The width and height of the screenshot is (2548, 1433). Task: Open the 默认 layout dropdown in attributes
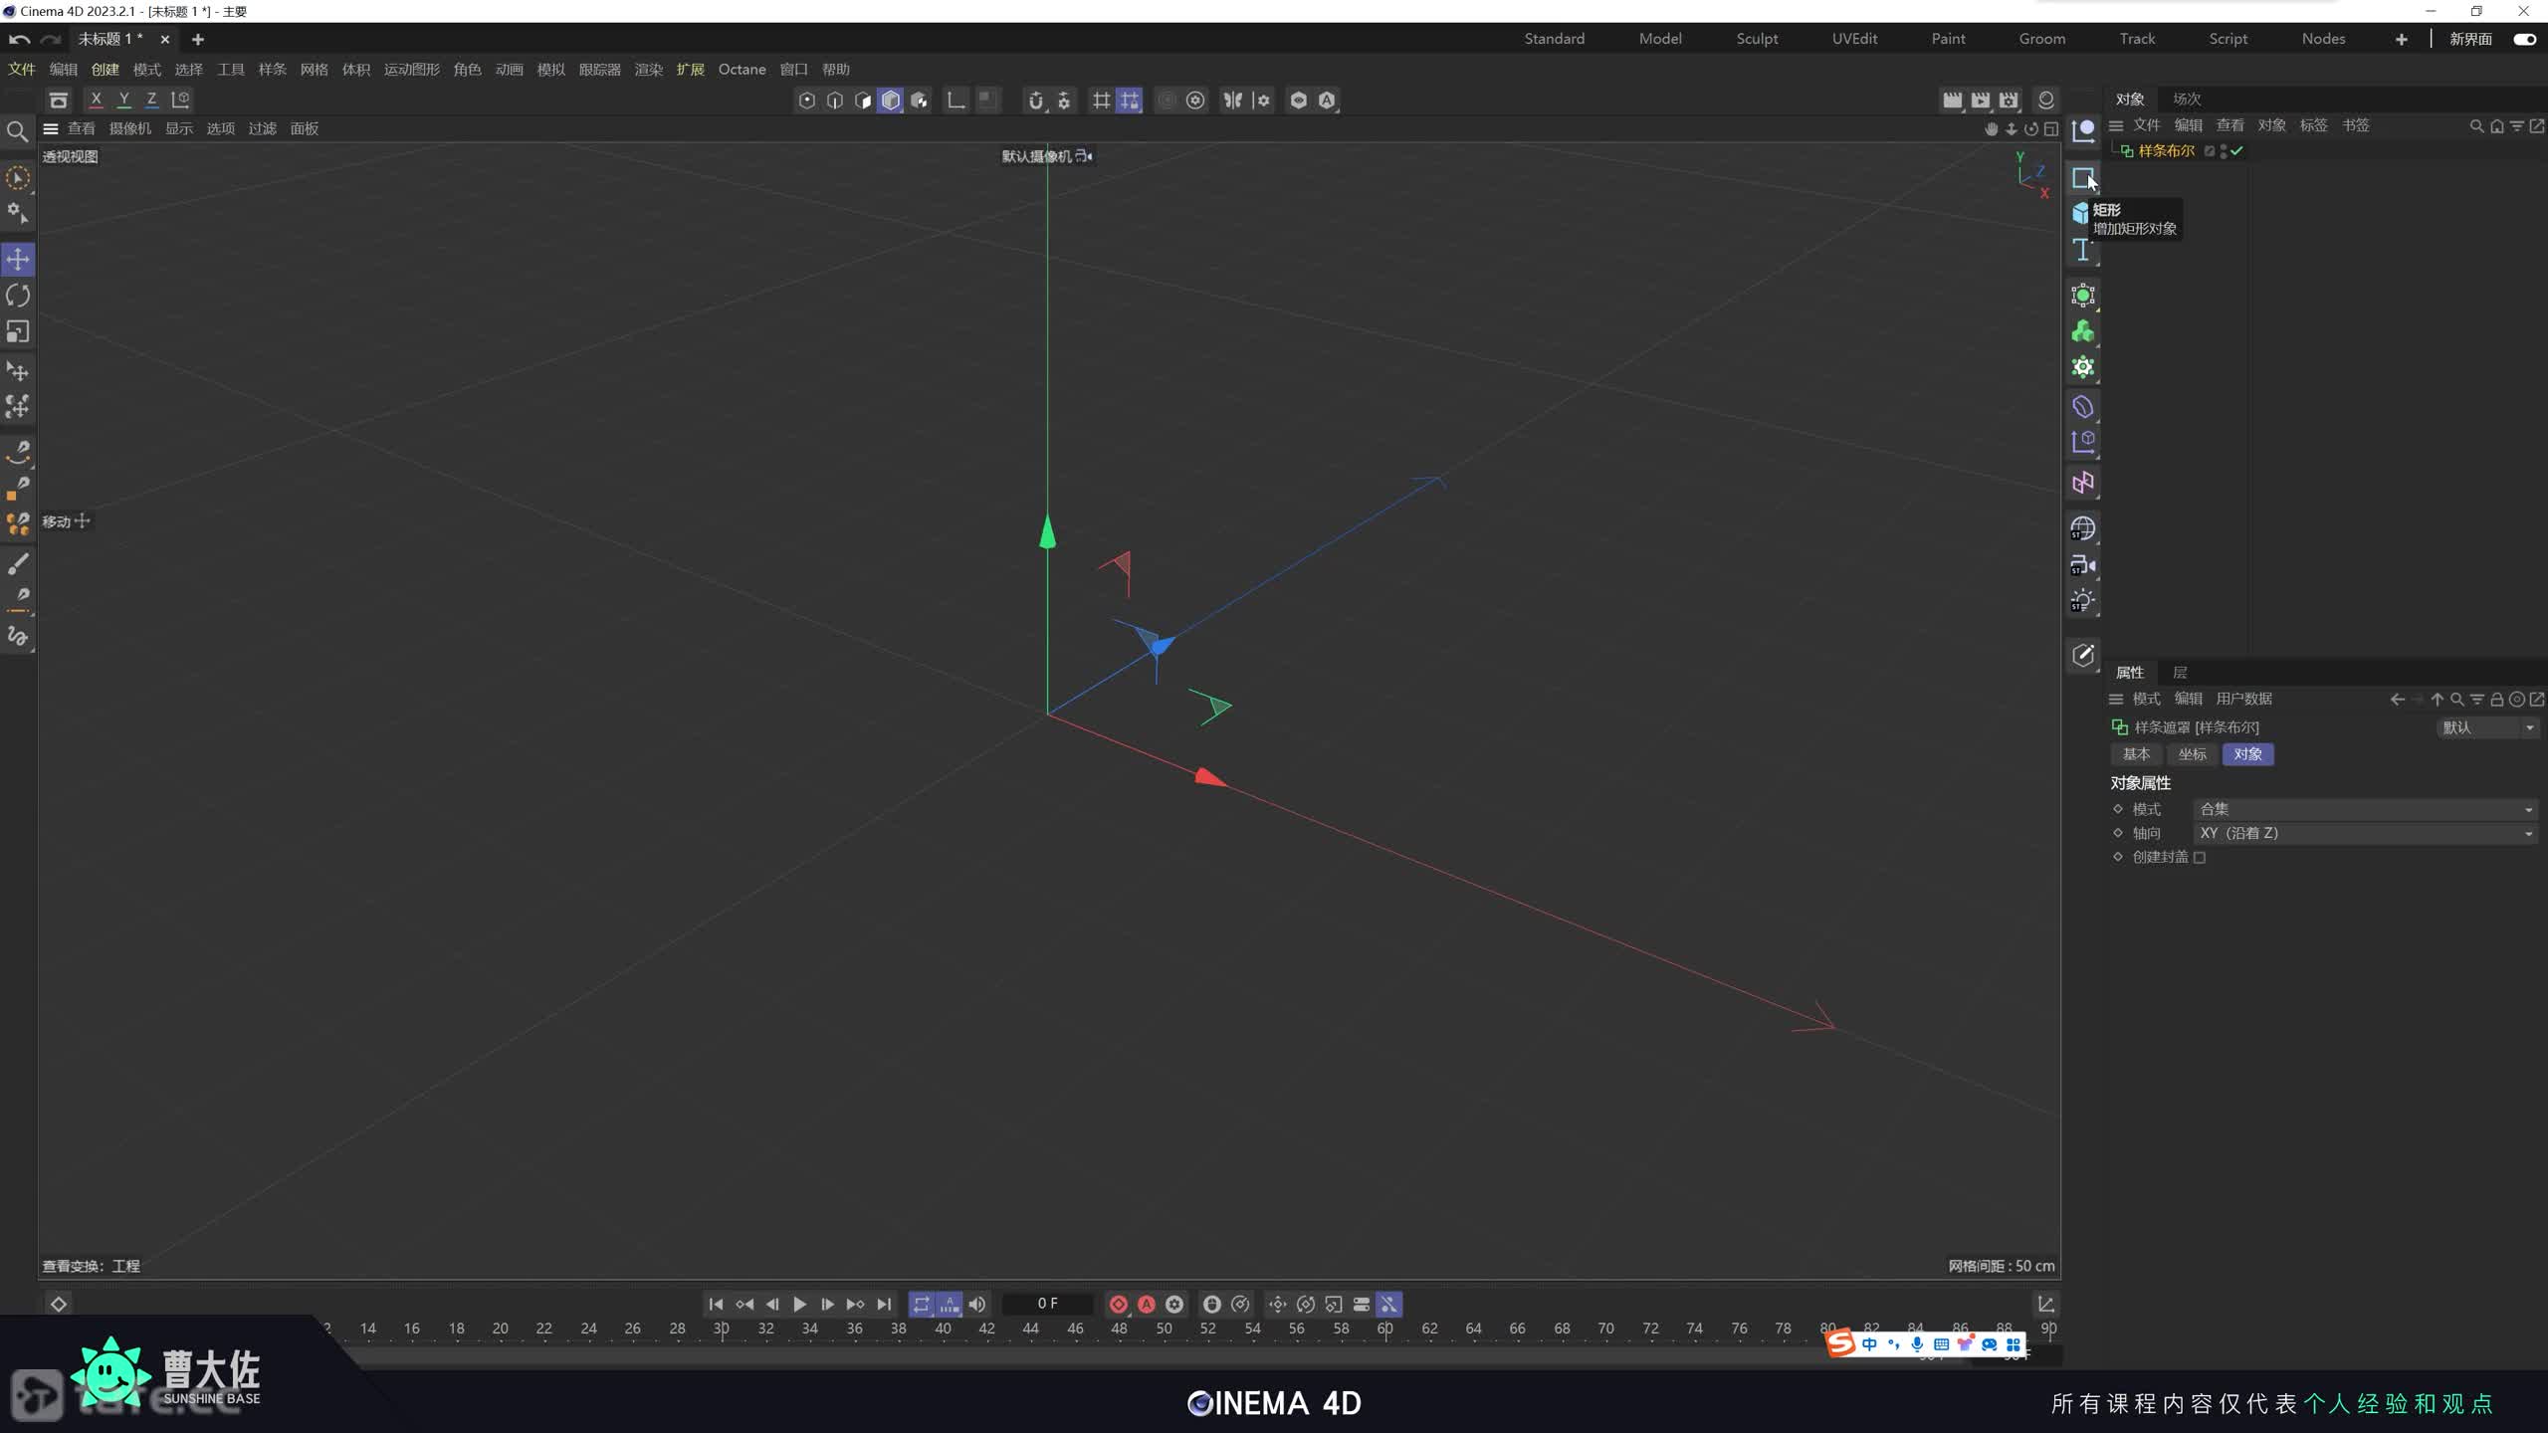pyautogui.click(x=2486, y=727)
